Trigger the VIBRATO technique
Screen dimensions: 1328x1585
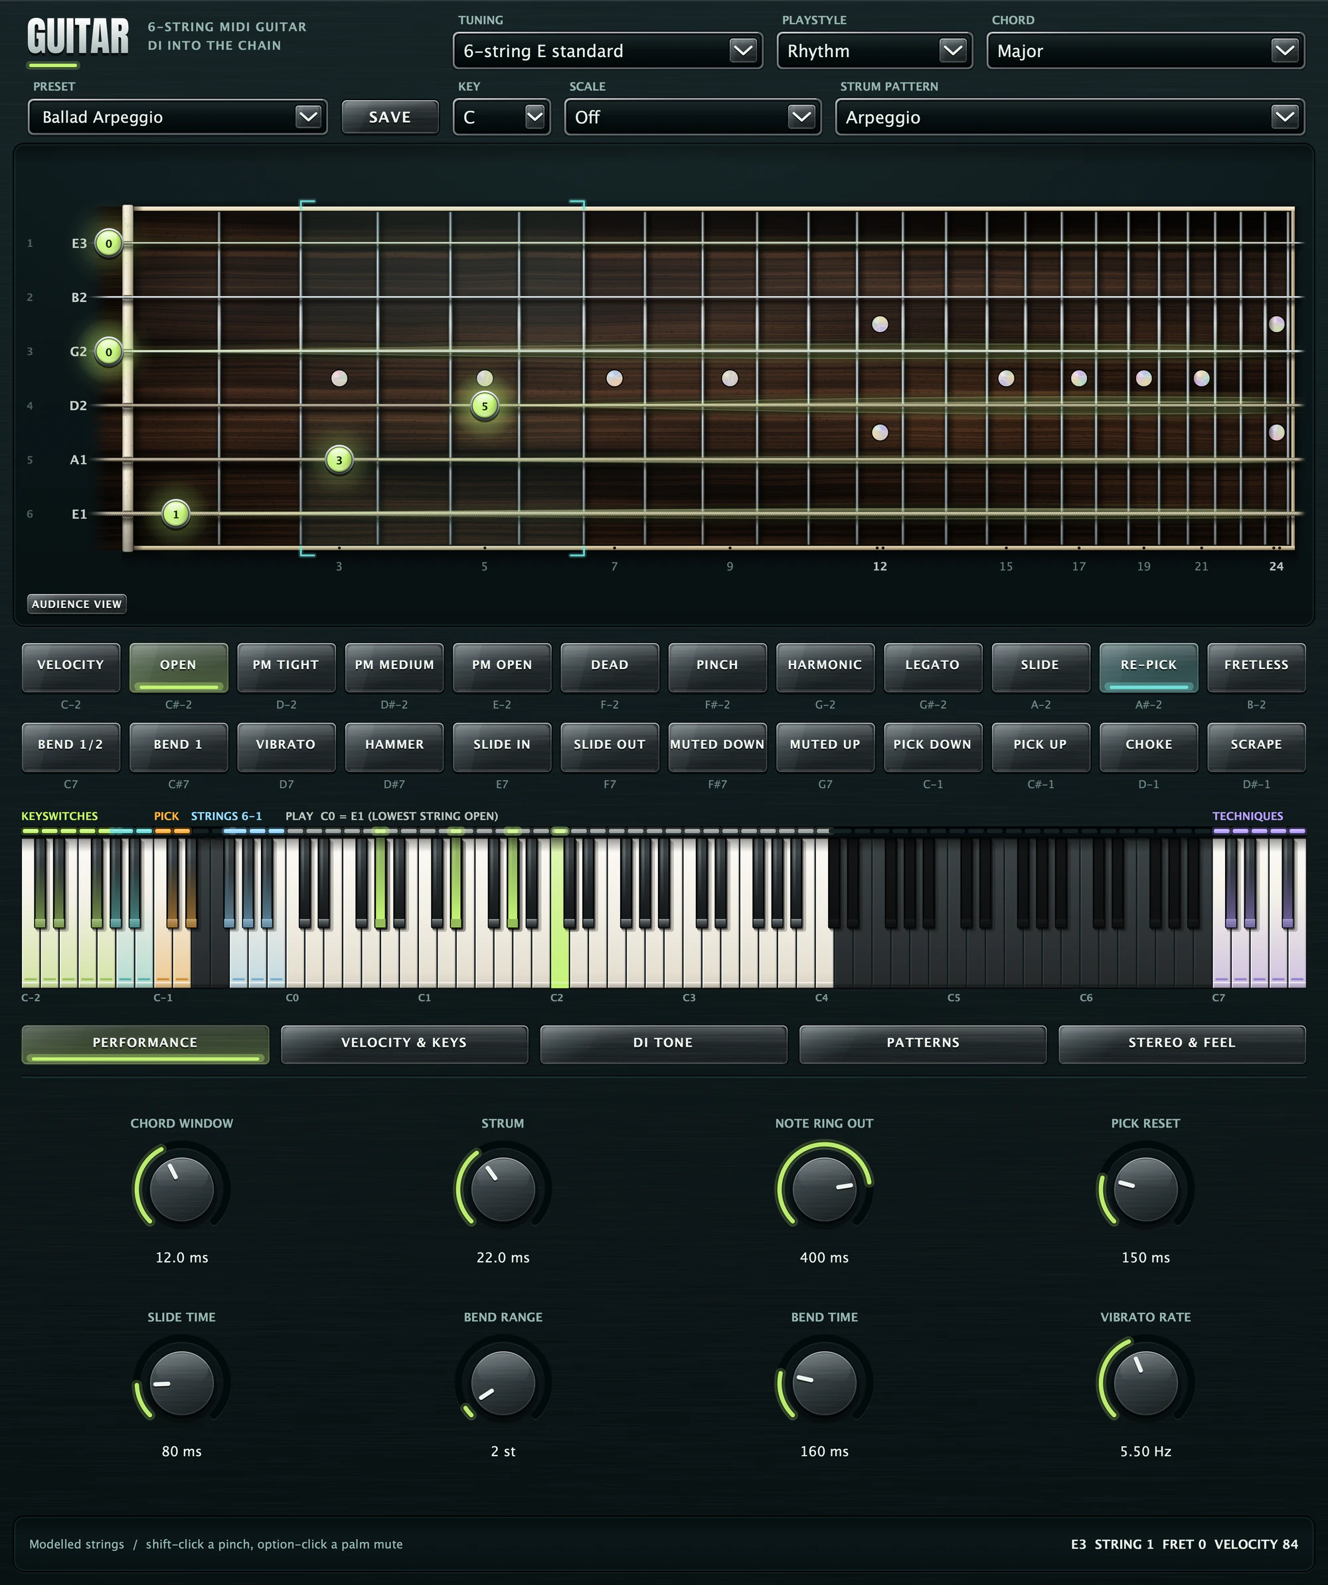click(286, 747)
